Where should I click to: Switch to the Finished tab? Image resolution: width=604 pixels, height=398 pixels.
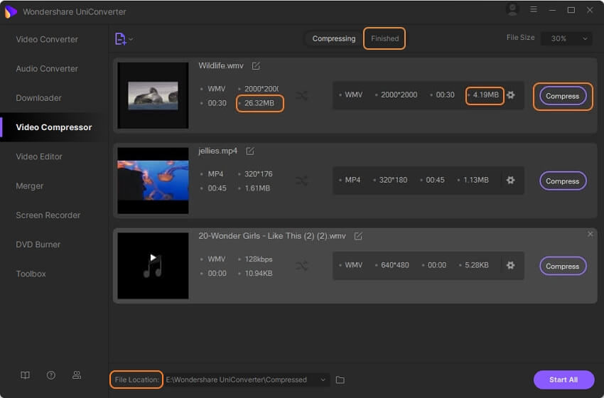click(384, 38)
